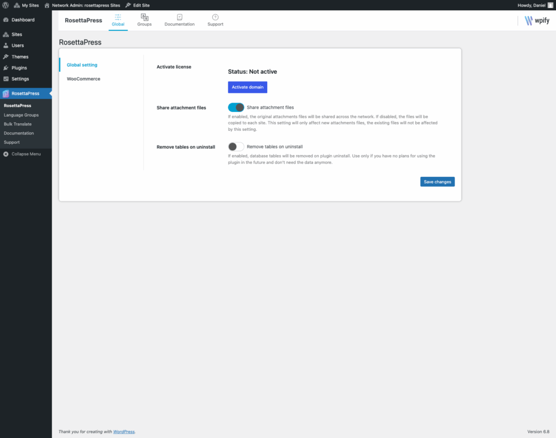Switch to the Documentation tab
Viewport: 556px width, 438px height.
tap(179, 21)
